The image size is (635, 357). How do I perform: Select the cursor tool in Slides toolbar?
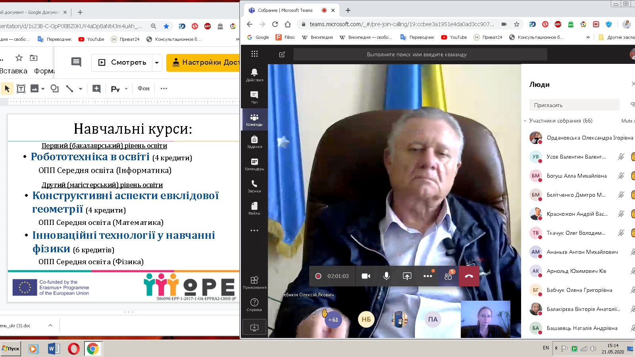pos(7,88)
